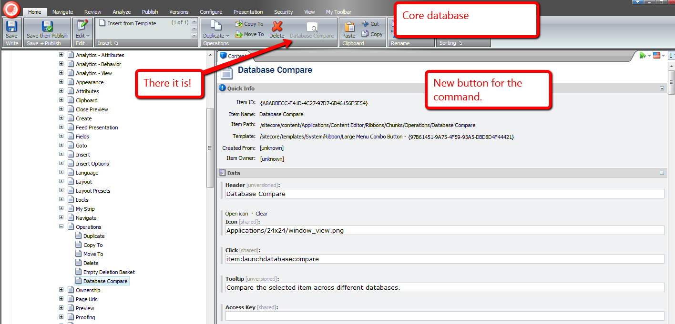Screen dimensions: 675x324
Task: Click the Cut scissors icon
Action: click(365, 24)
